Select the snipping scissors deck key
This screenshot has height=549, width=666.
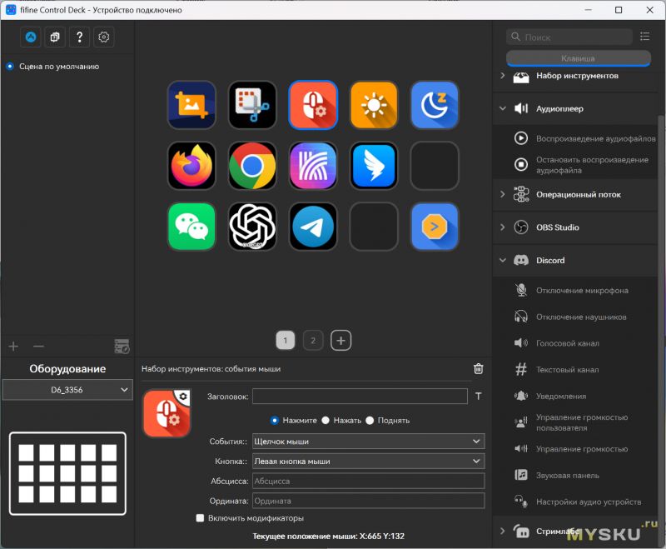pos(252,105)
